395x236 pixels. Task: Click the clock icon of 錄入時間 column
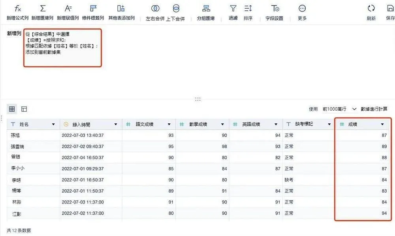[66, 124]
